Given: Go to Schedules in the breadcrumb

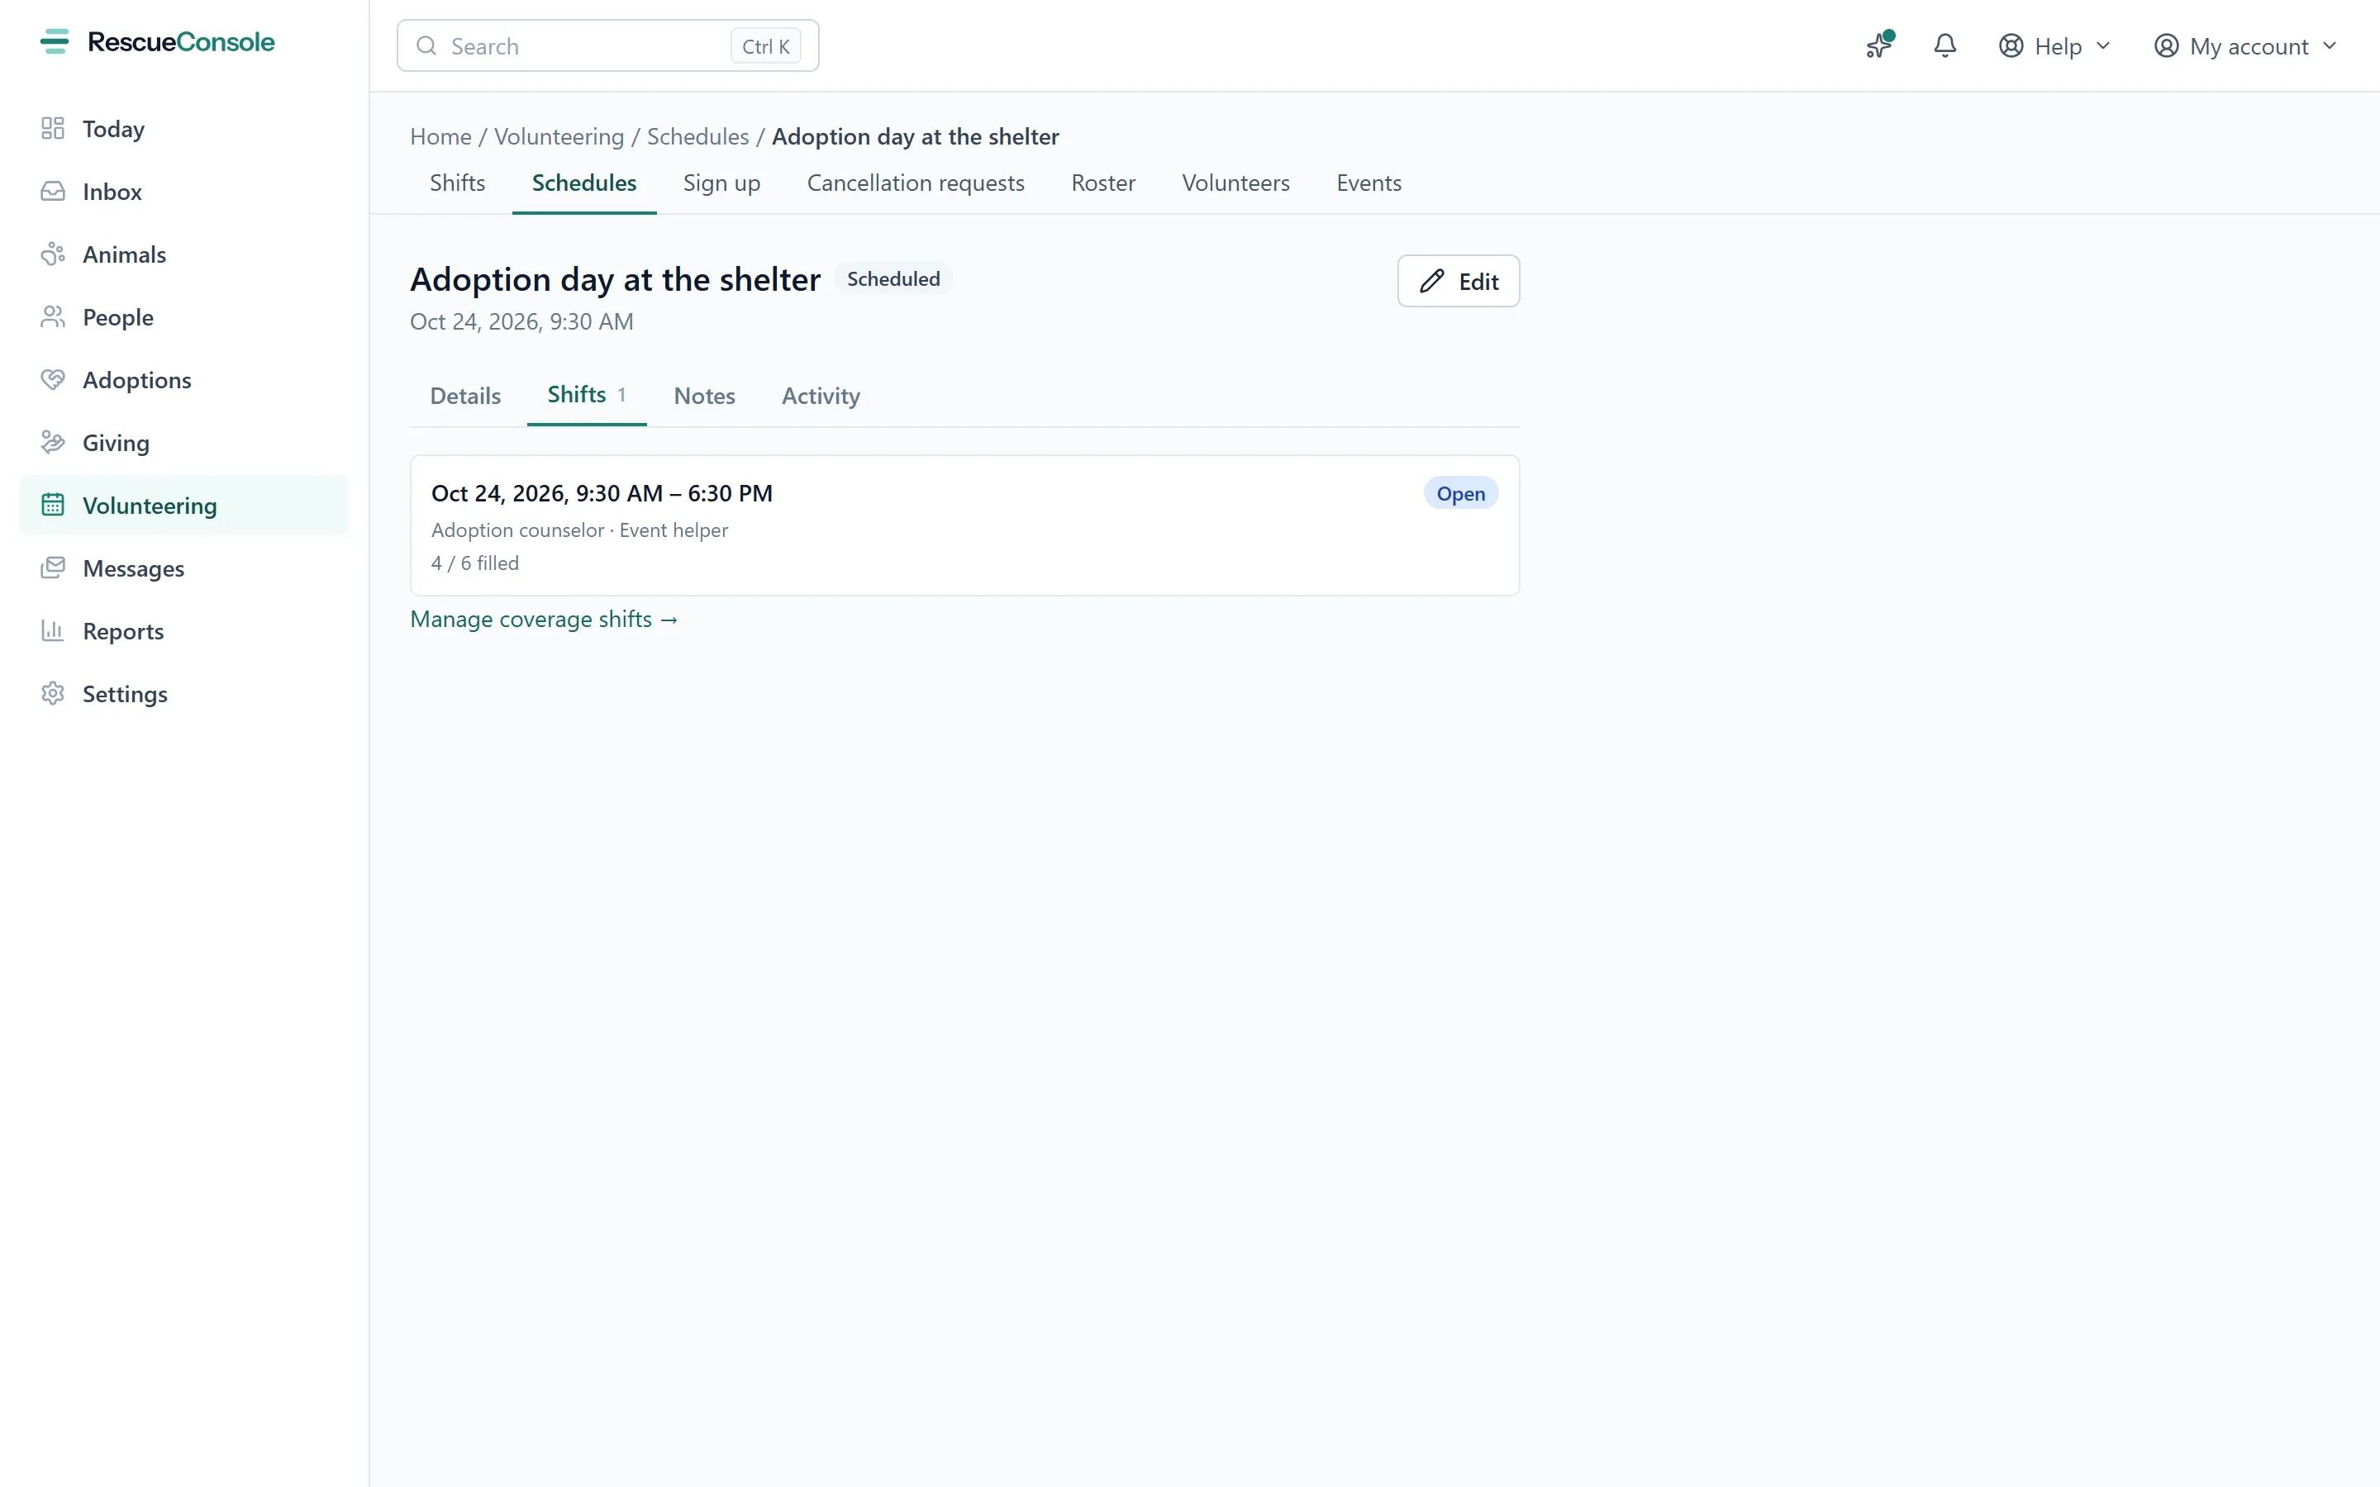Looking at the screenshot, I should [697, 136].
